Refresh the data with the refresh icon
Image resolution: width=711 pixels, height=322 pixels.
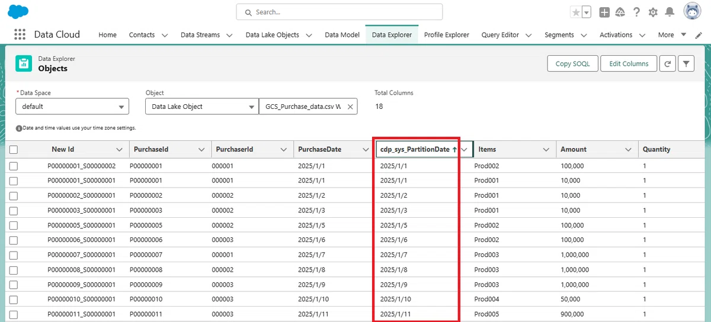(667, 63)
